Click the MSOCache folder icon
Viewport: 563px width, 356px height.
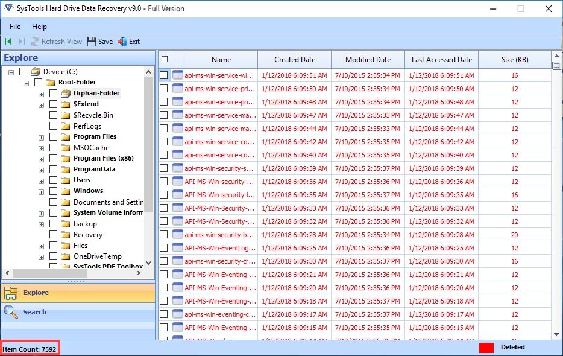tap(65, 147)
